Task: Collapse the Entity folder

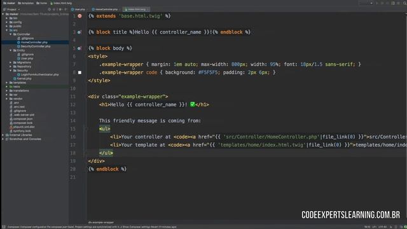Action: pyautogui.click(x=11, y=50)
